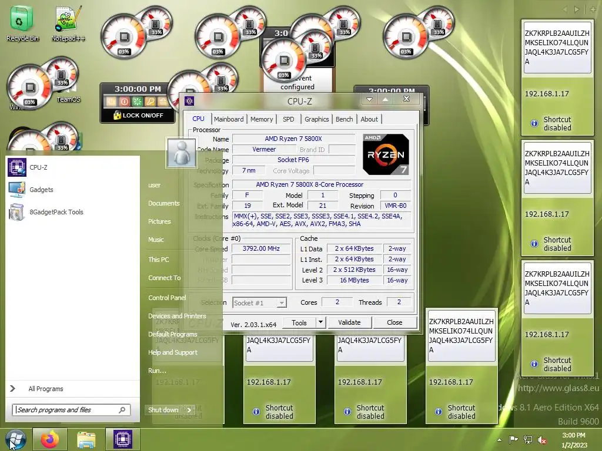Click the Technology value 7 nm
602x451 pixels.
point(249,170)
